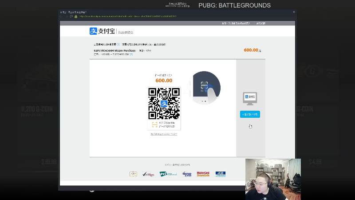Image resolution: width=355 pixels, height=200 pixels.
Task: Click the 11,200 G-COIN pack behind the window
Action: pos(37,109)
